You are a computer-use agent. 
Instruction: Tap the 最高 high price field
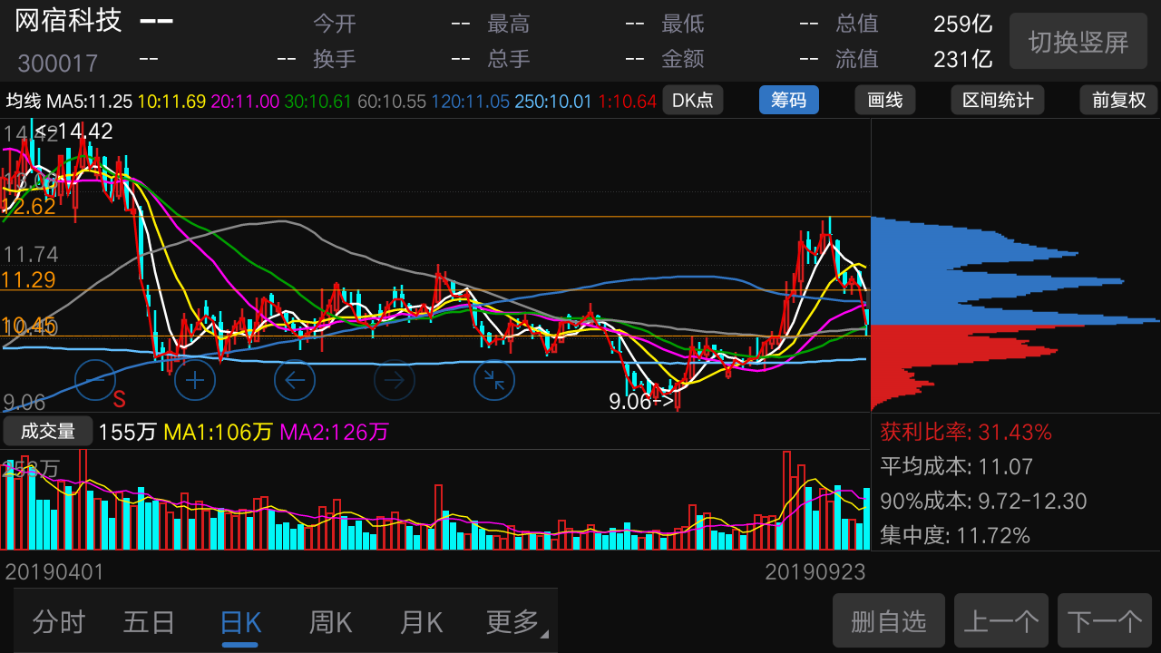click(566, 24)
